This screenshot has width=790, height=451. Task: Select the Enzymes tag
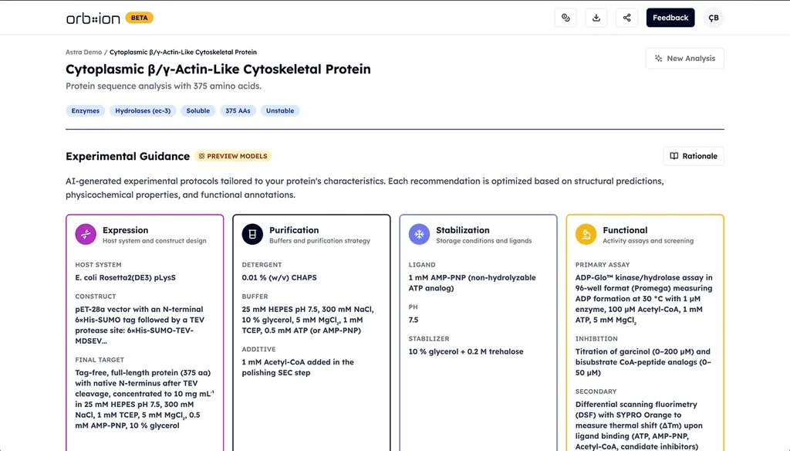coord(85,110)
